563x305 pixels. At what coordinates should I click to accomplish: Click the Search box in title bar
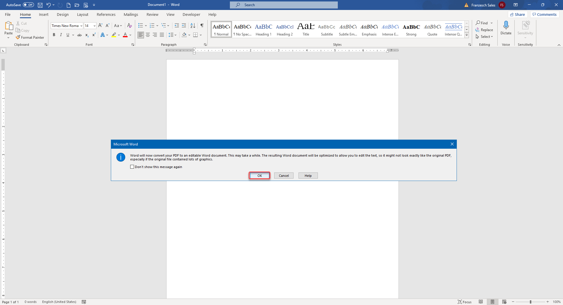tap(284, 5)
